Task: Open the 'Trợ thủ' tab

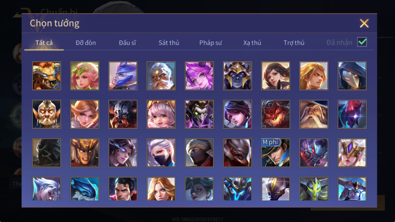Action: [x=294, y=43]
